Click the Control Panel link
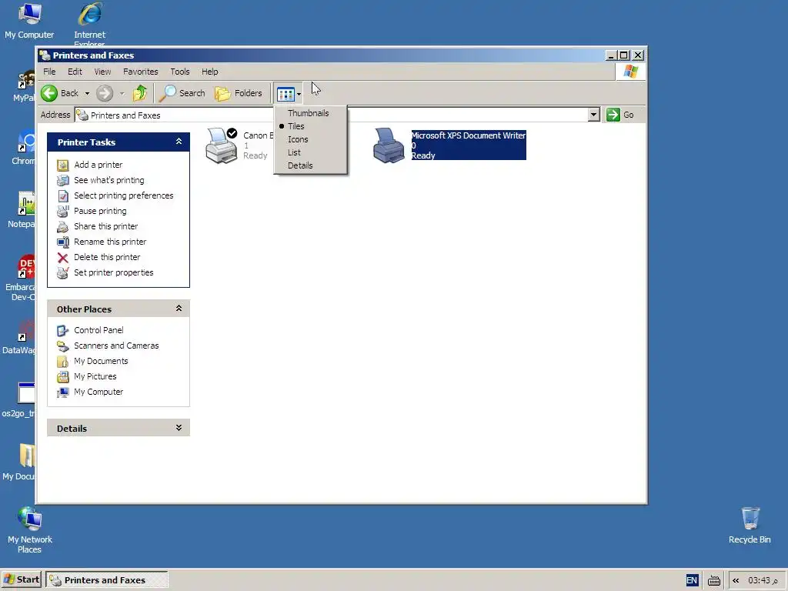The image size is (788, 591). [98, 330]
